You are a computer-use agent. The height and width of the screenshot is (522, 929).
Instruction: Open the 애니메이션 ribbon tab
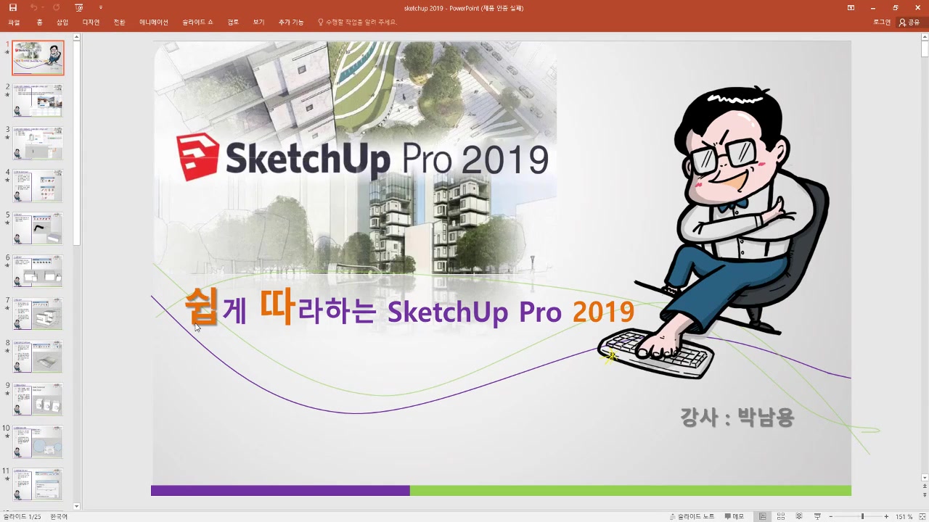coord(153,22)
